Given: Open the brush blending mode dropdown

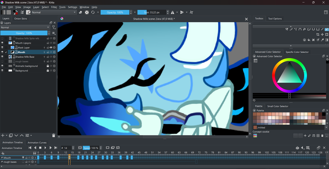Looking at the screenshot, I should [x=54, y=12].
